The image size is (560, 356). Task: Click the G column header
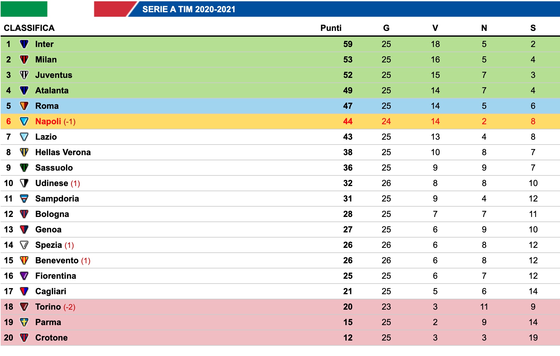tap(386, 28)
